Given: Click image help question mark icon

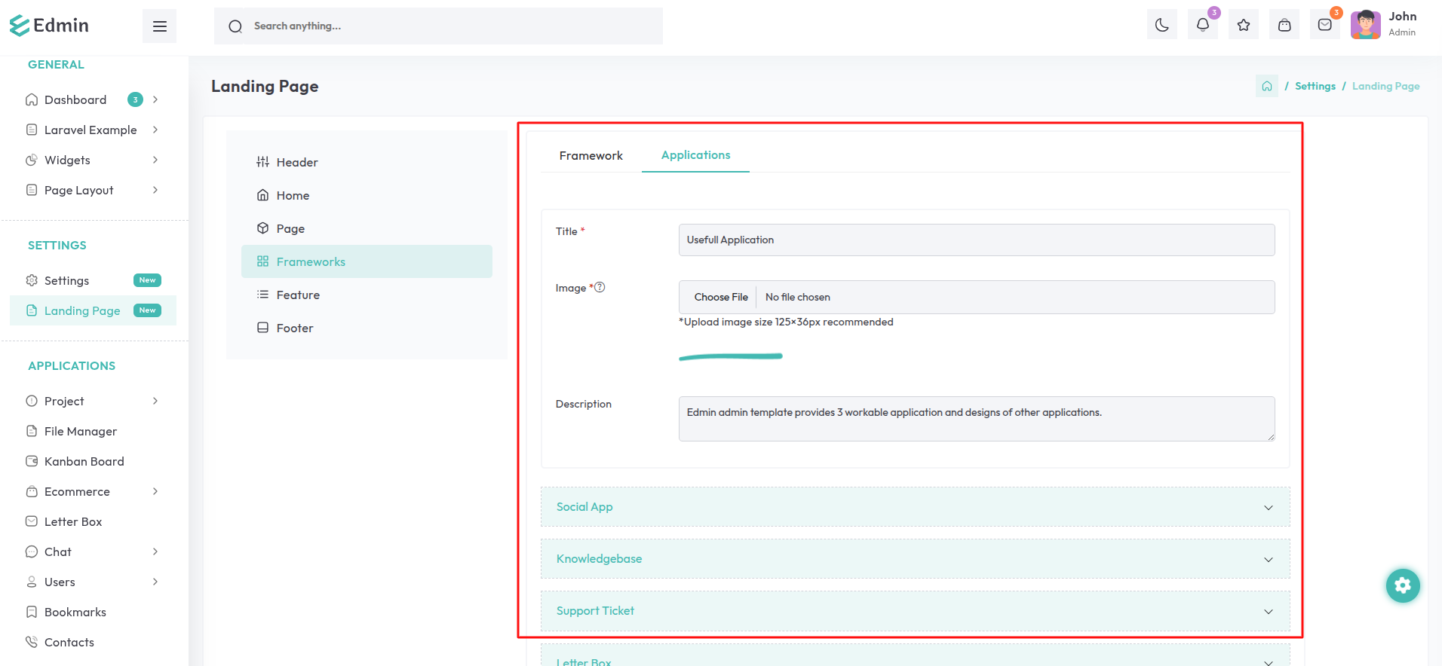Looking at the screenshot, I should 600,287.
